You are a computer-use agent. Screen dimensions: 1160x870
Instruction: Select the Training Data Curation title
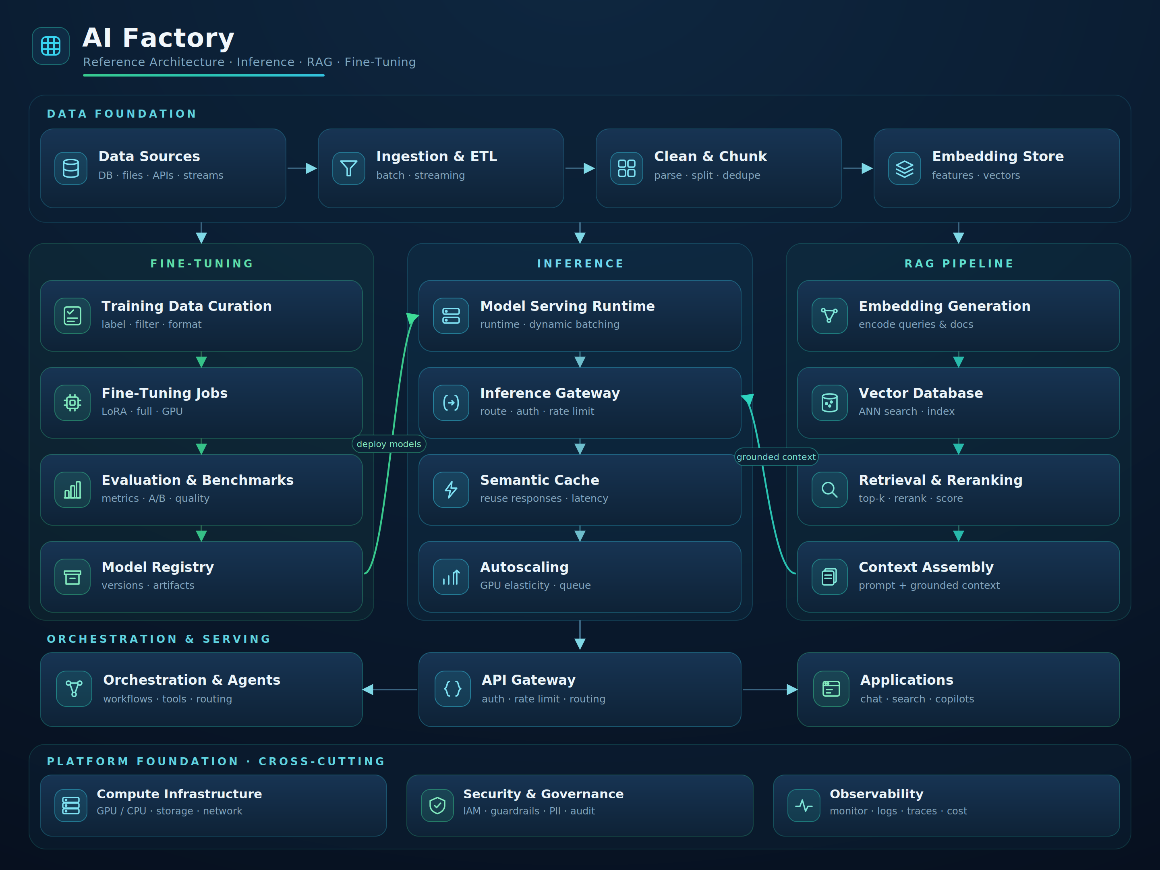pyautogui.click(x=187, y=306)
